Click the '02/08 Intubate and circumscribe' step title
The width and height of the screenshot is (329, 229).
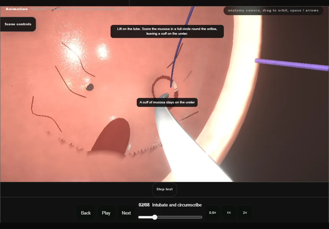[170, 205]
